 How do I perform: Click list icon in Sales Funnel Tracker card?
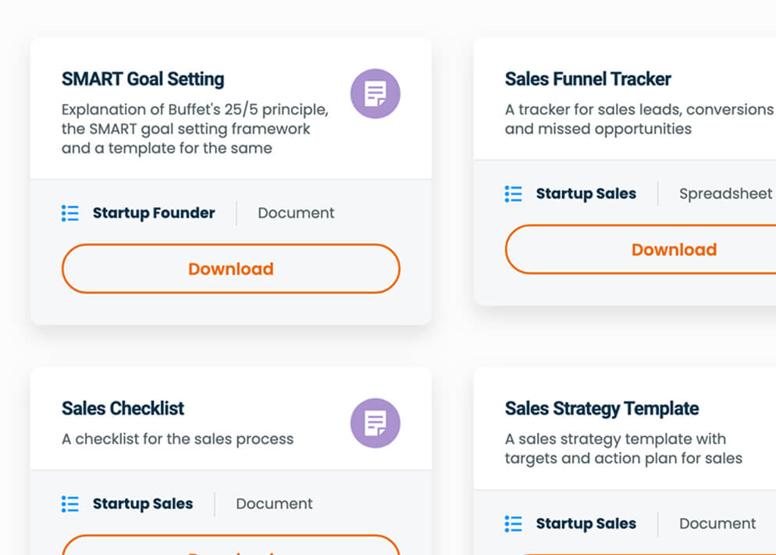coord(513,194)
